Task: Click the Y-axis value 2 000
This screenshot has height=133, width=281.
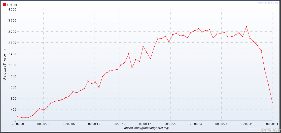Action: click(x=12, y=65)
